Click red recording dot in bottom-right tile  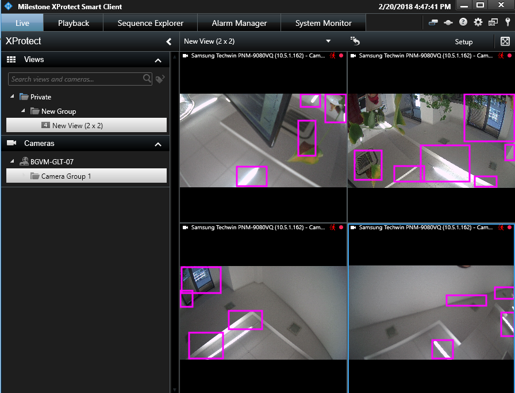coord(509,227)
